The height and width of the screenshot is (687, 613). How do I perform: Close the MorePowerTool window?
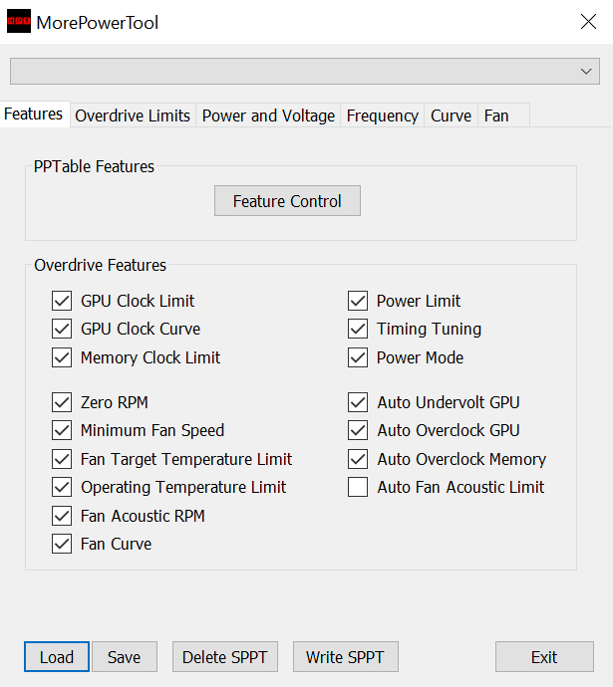pyautogui.click(x=588, y=22)
